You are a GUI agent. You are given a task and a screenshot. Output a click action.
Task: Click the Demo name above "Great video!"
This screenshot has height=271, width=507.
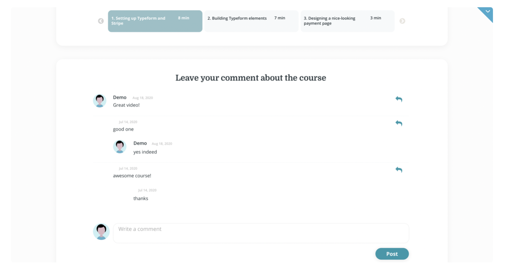(x=120, y=97)
